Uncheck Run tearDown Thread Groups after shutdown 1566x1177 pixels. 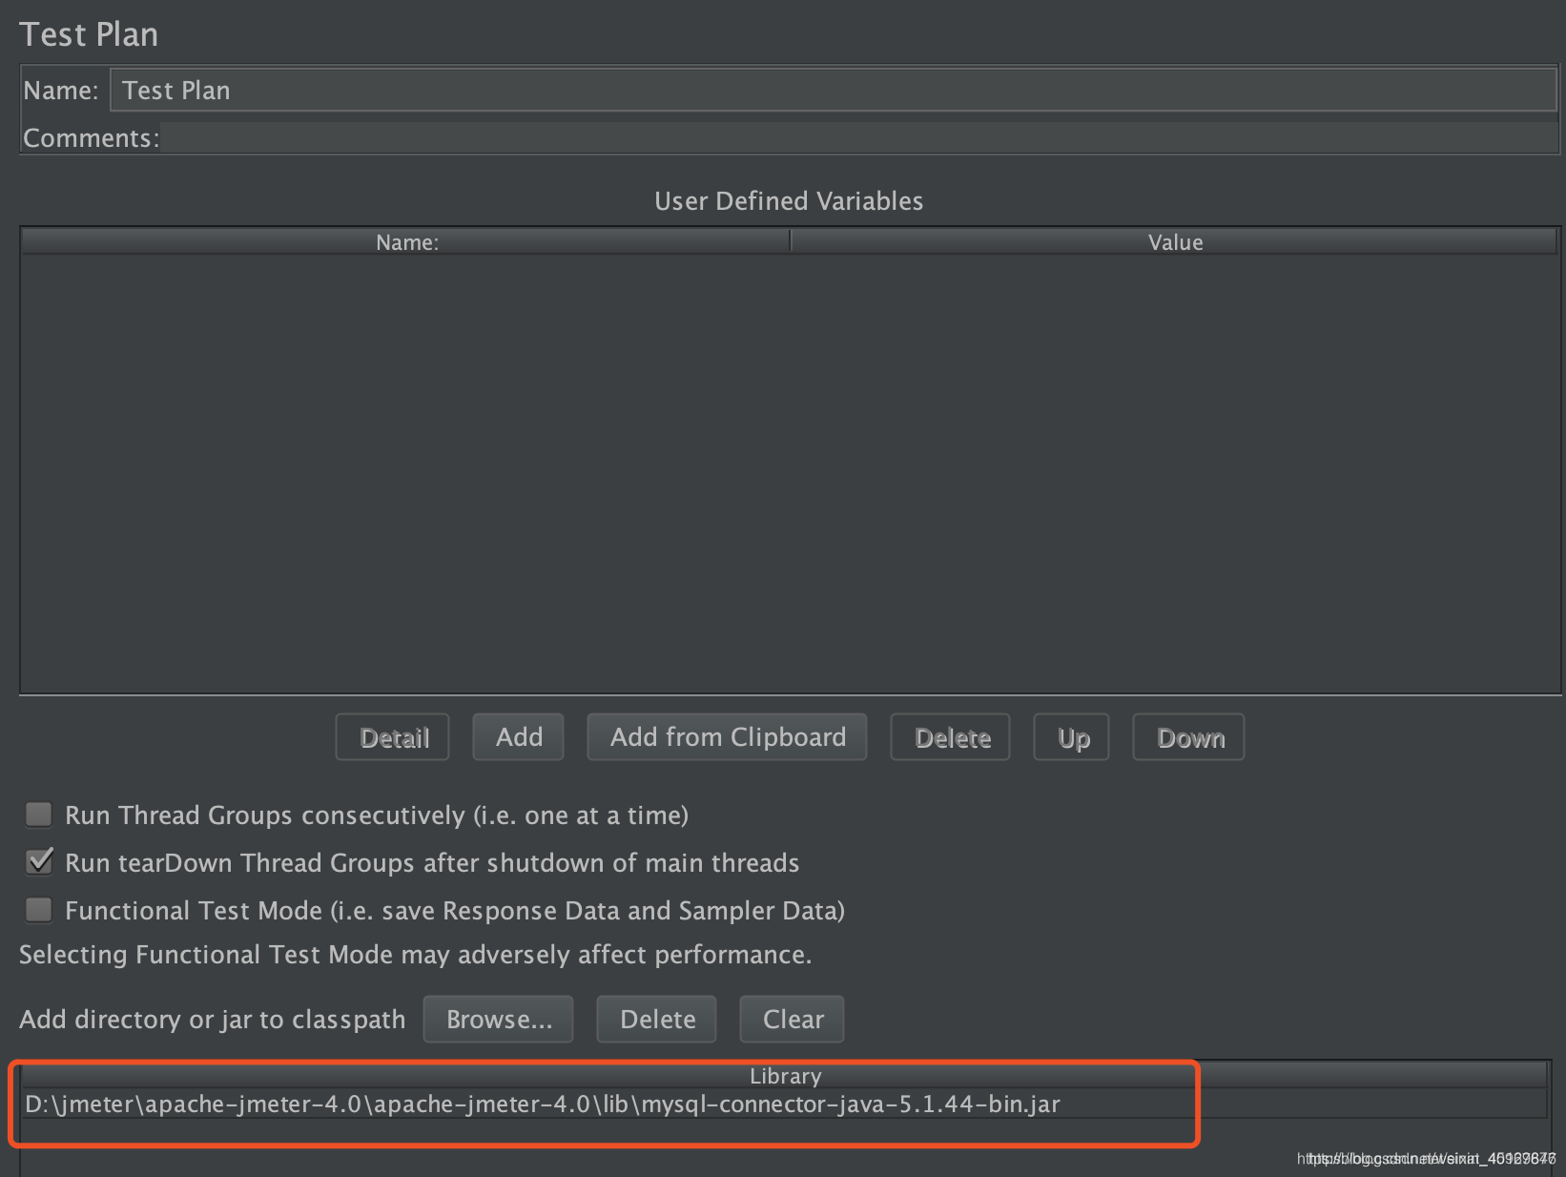(39, 862)
